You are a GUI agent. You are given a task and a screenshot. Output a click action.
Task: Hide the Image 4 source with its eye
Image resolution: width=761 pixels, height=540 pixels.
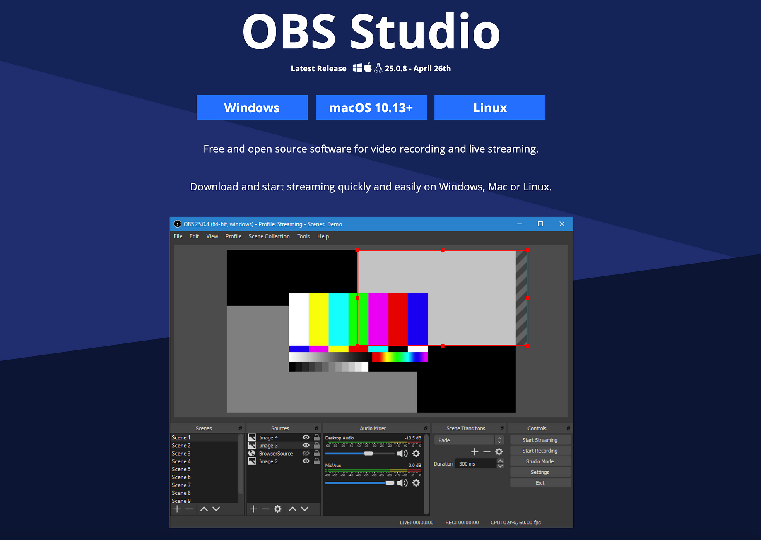point(306,437)
